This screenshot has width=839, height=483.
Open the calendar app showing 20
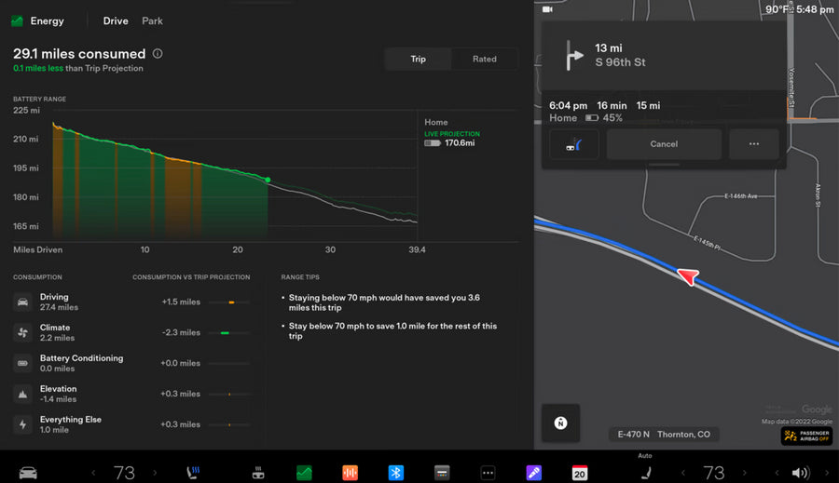point(579,473)
